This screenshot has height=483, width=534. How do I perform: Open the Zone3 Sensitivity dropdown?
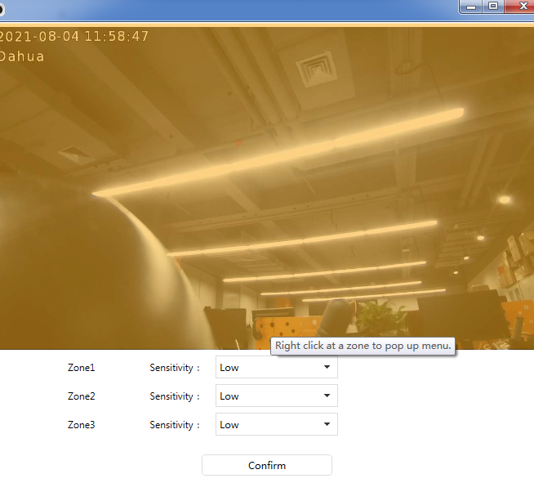click(277, 424)
